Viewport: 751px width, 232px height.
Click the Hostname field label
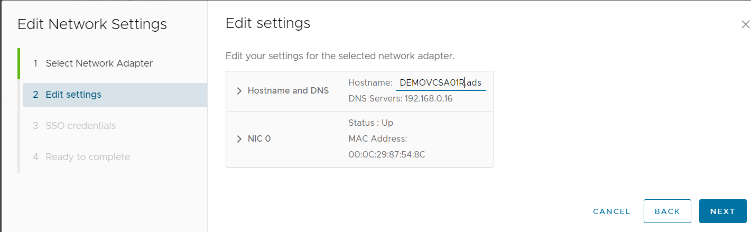370,83
